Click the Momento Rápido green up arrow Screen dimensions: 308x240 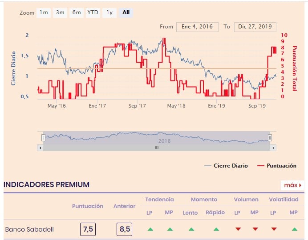click(216, 229)
